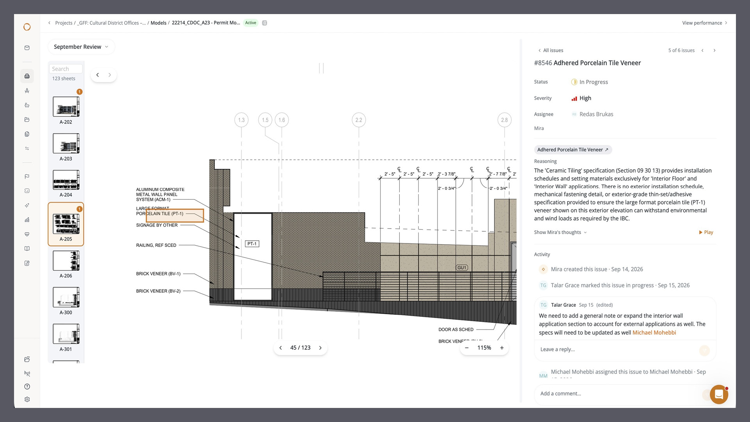The height and width of the screenshot is (422, 750).
Task: Open the Adhered Porcelain Tile Veneer tag link
Action: [573, 150]
